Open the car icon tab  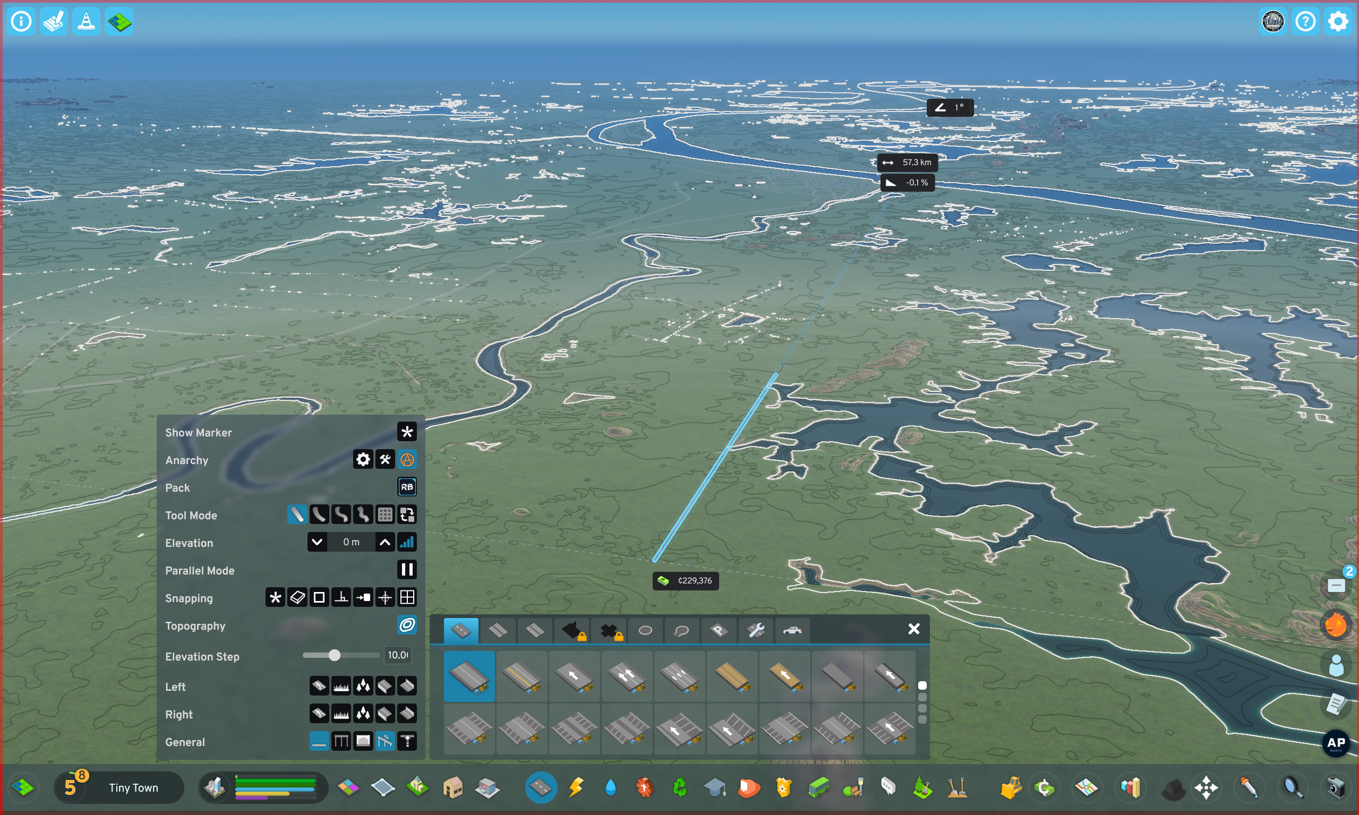(x=792, y=630)
